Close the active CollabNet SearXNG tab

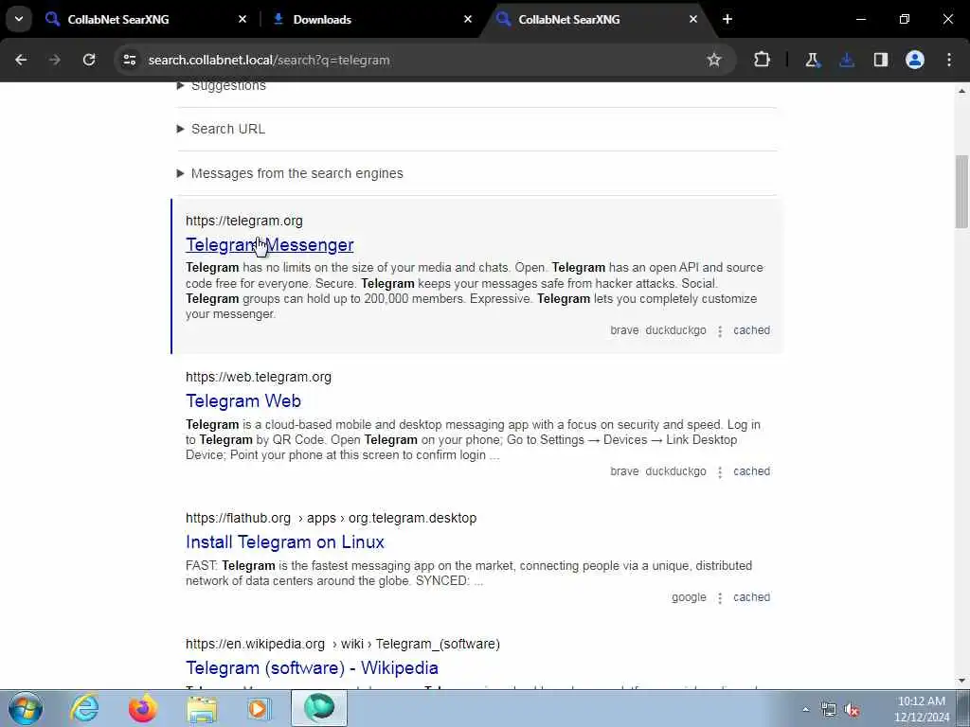coord(692,19)
